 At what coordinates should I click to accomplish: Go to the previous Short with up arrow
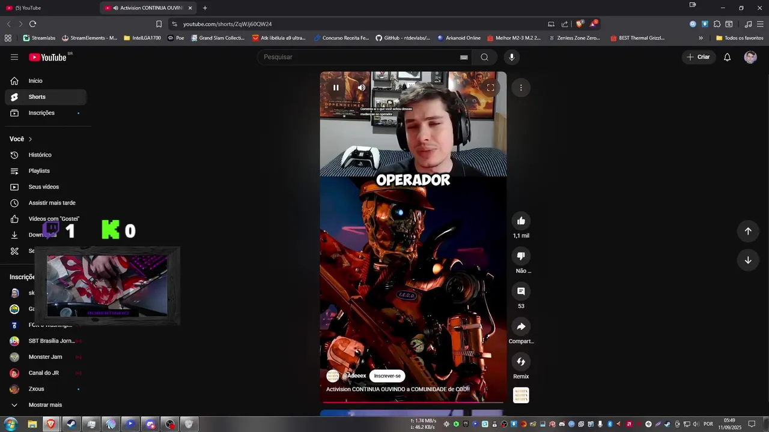pyautogui.click(x=748, y=231)
